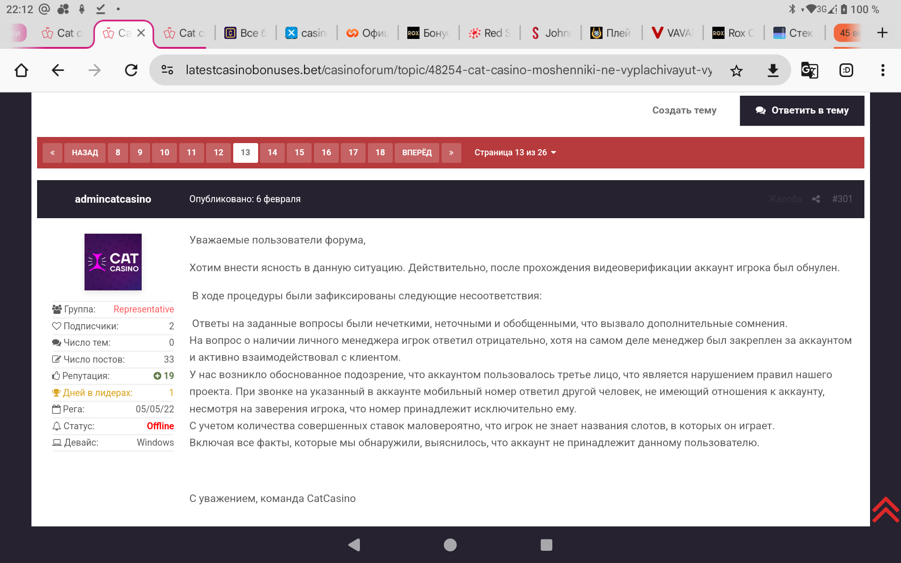The height and width of the screenshot is (563, 901).
Task: Open downloads via download arrow icon
Action: tap(772, 70)
